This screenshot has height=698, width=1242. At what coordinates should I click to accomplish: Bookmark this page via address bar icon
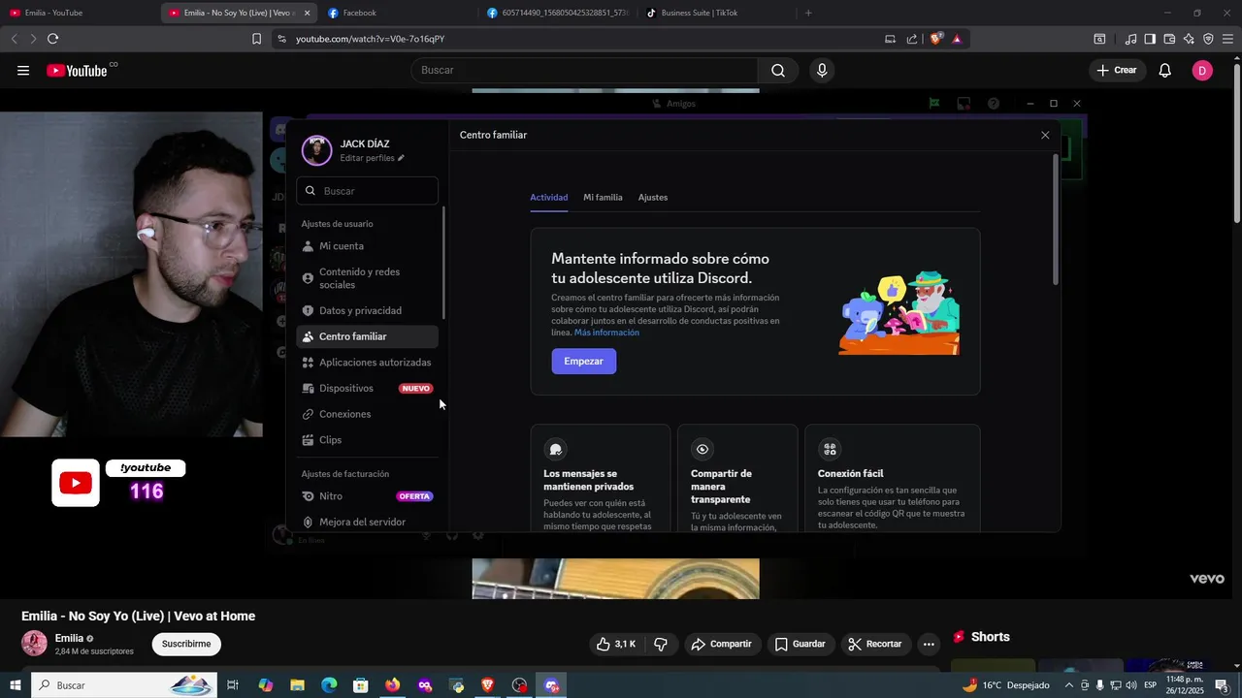tap(256, 39)
